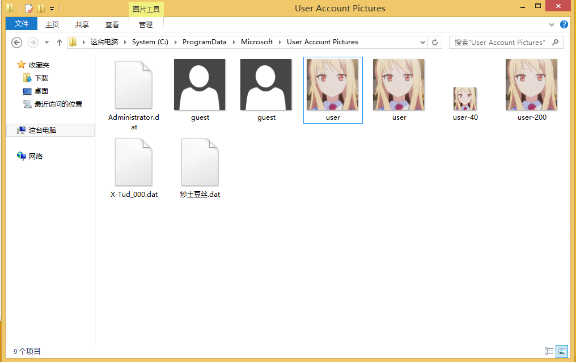Open Explorer help with question mark icon
576x362 pixels.
click(x=564, y=24)
